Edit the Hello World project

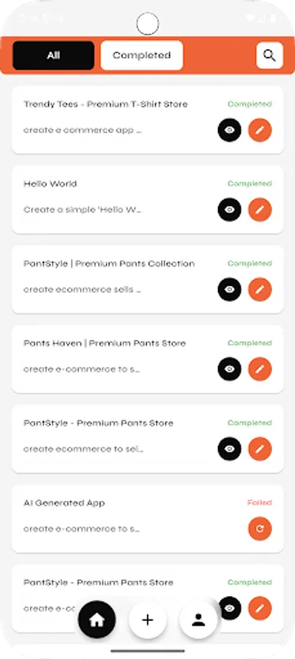(260, 209)
